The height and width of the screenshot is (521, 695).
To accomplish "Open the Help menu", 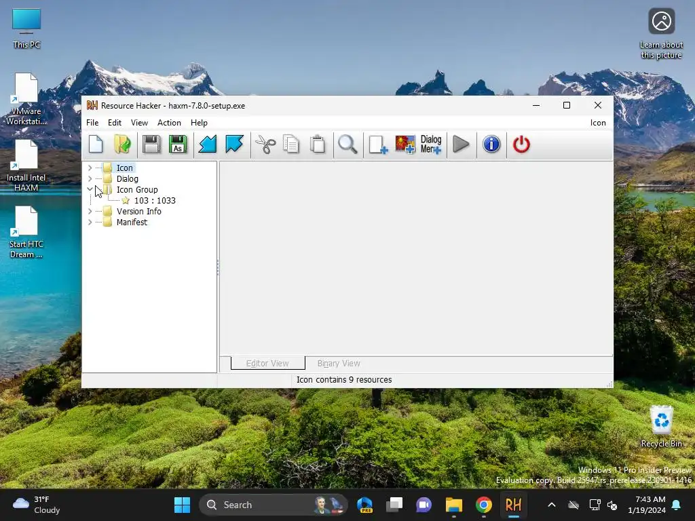I will pos(199,123).
